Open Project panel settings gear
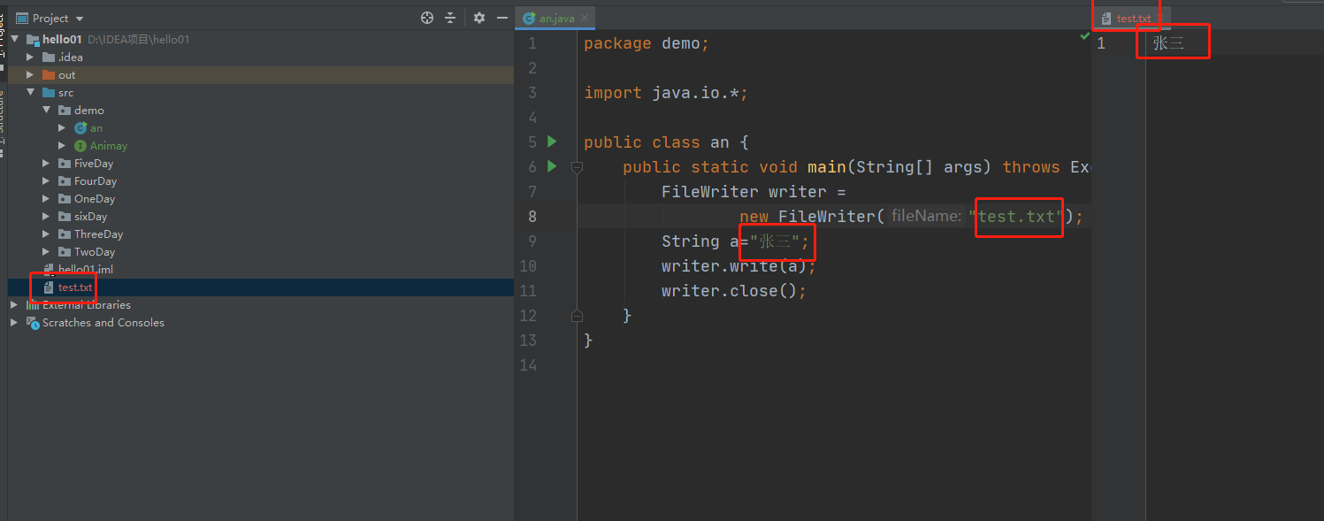The height and width of the screenshot is (521, 1324). [x=479, y=18]
